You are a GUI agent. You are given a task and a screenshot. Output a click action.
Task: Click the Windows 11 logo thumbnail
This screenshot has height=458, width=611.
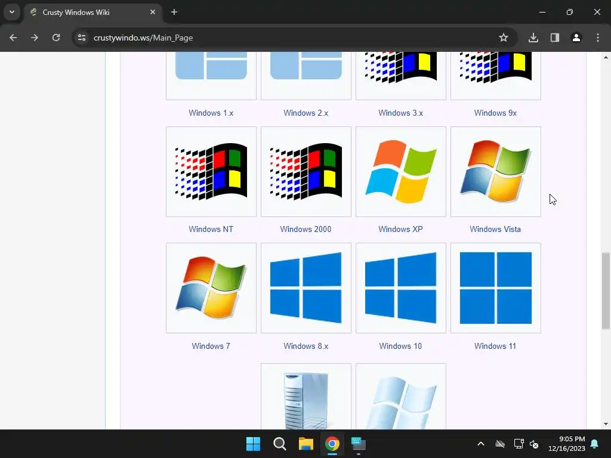496,288
